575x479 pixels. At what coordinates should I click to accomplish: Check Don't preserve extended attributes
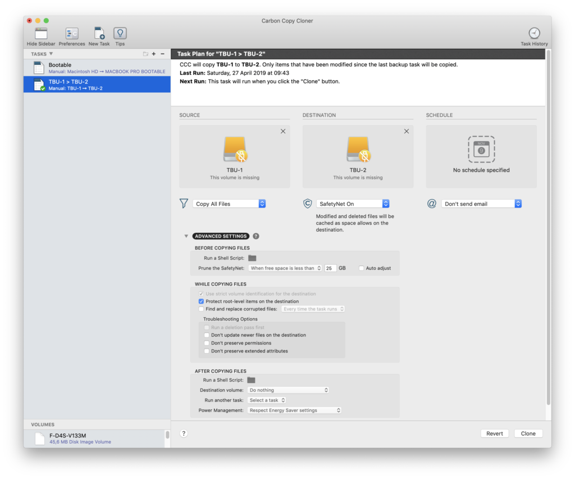(207, 351)
